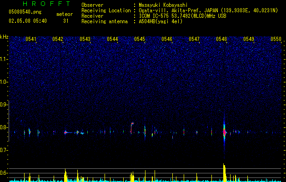Viewport: 286px width, 182px height.
Task: Click the file name 05080540.png
Action: click(25, 12)
